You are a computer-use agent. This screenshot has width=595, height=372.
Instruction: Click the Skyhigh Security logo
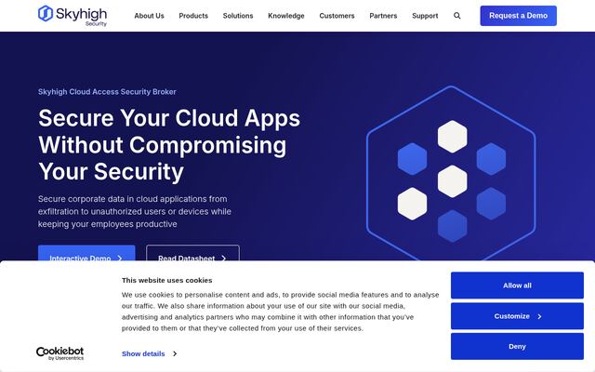pyautogui.click(x=73, y=16)
